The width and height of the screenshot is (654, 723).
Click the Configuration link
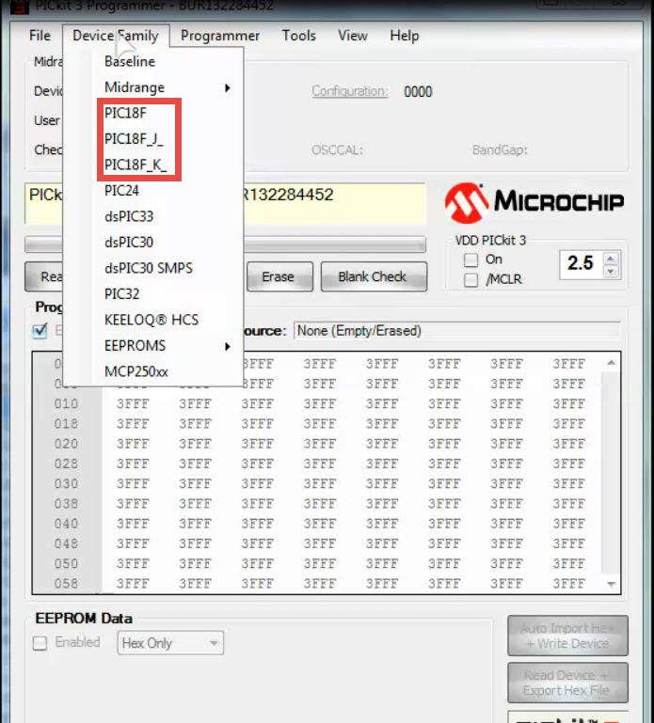pos(349,91)
